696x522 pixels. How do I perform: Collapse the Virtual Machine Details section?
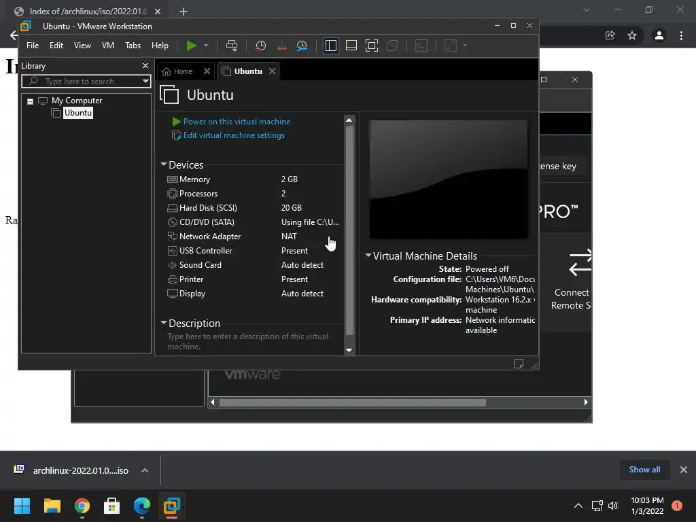point(368,256)
